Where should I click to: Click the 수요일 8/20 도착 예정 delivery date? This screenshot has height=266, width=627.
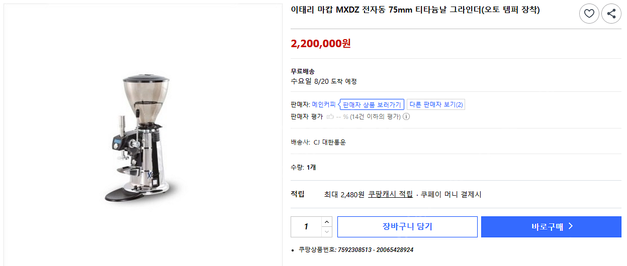click(323, 81)
